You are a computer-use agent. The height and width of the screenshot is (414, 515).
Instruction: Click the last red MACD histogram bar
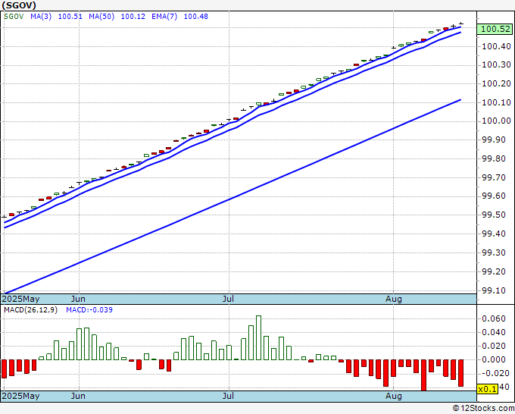pyautogui.click(x=460, y=373)
